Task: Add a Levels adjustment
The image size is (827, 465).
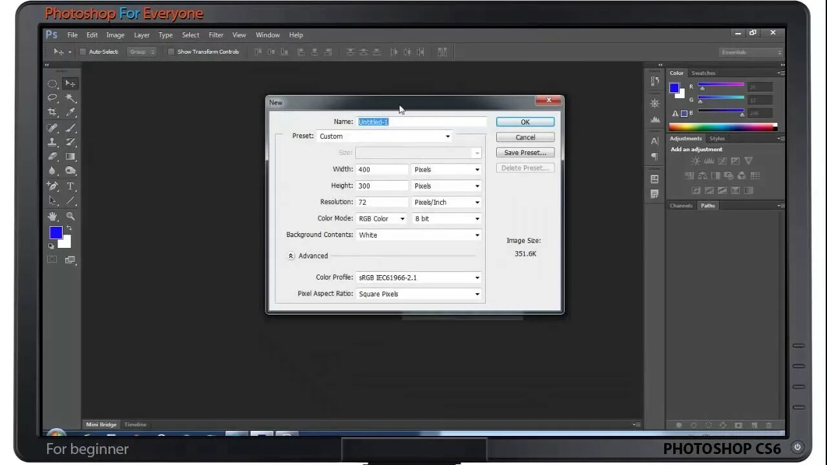Action: [709, 161]
